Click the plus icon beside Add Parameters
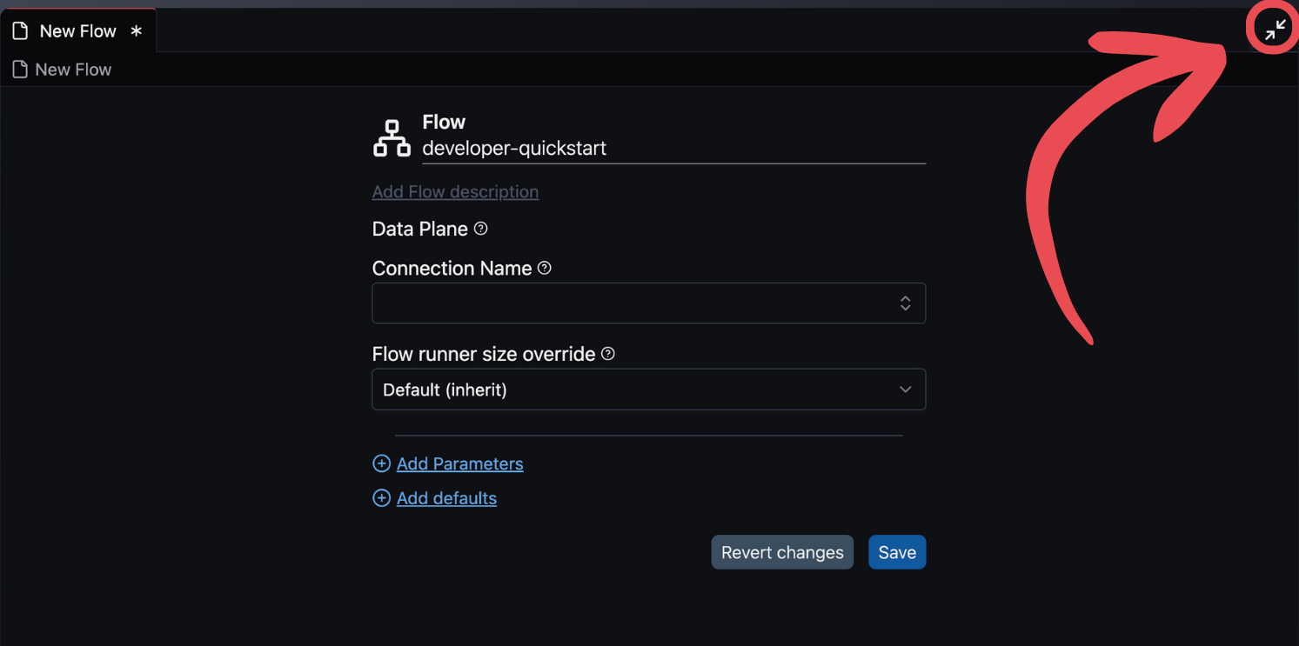Viewport: 1299px width, 646px height. click(381, 463)
